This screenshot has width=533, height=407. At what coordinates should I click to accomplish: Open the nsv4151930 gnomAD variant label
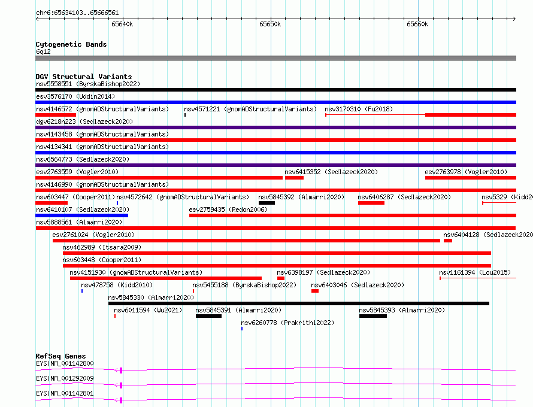pyautogui.click(x=136, y=272)
